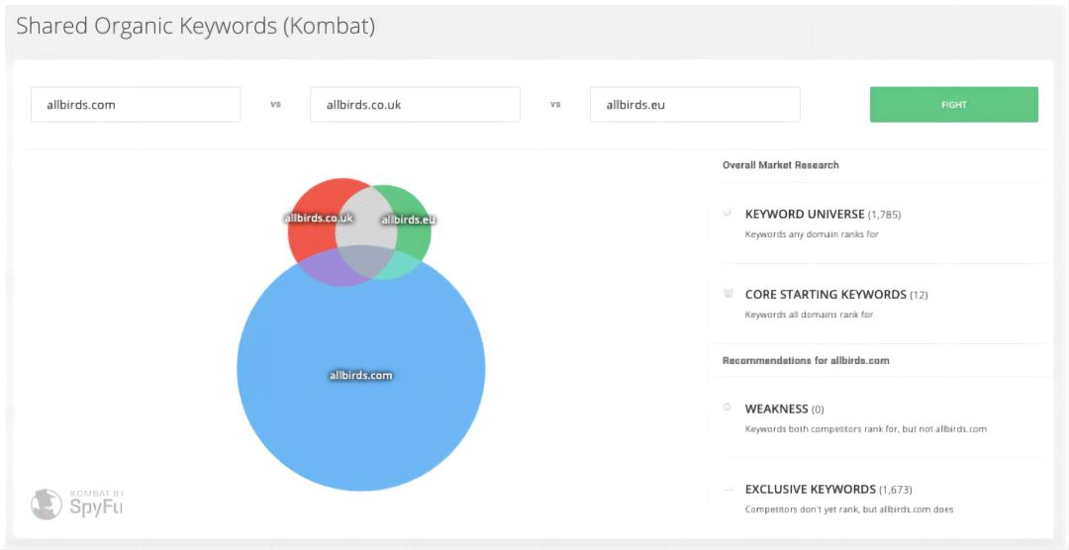Screen dimensions: 1069x550
Task: Click 'Competitors don't yet rank' description text
Action: click(849, 509)
